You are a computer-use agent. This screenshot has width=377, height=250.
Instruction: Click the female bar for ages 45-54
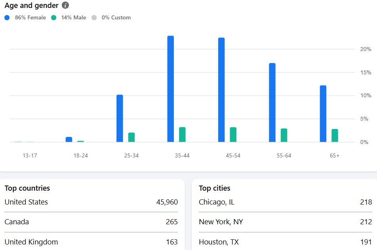click(x=221, y=90)
